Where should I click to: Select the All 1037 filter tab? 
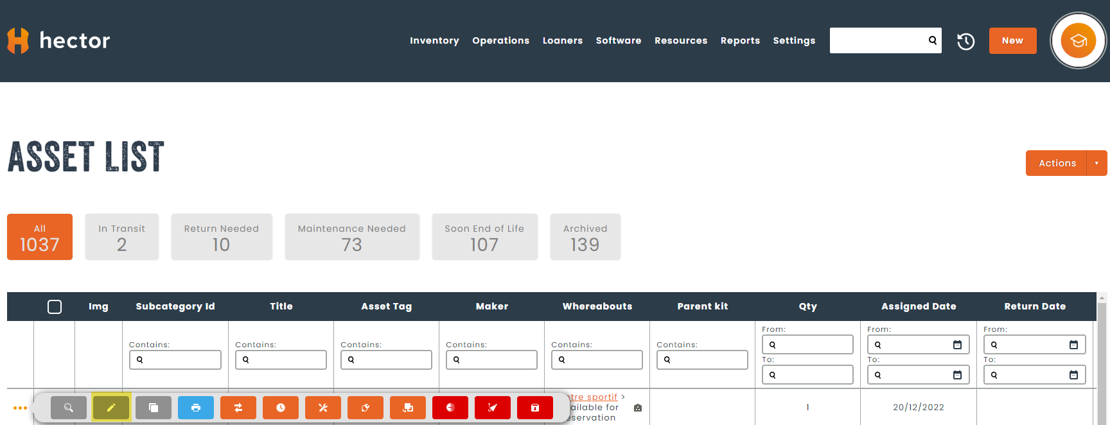pos(40,237)
